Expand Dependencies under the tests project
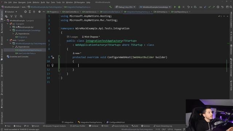 (x=13, y=47)
